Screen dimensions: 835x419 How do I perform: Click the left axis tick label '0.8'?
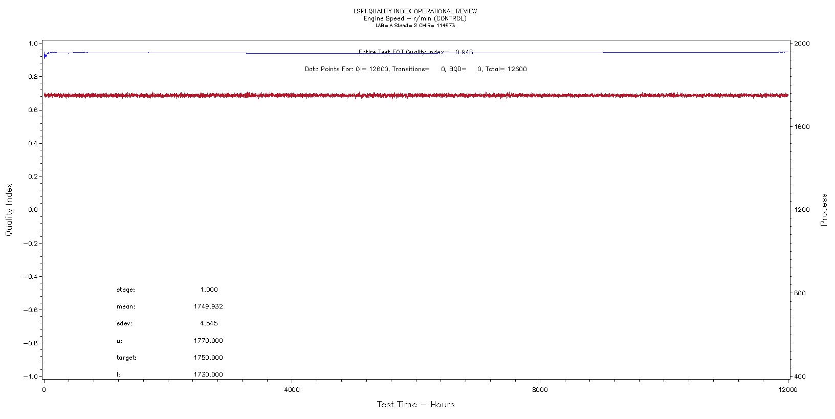click(33, 77)
